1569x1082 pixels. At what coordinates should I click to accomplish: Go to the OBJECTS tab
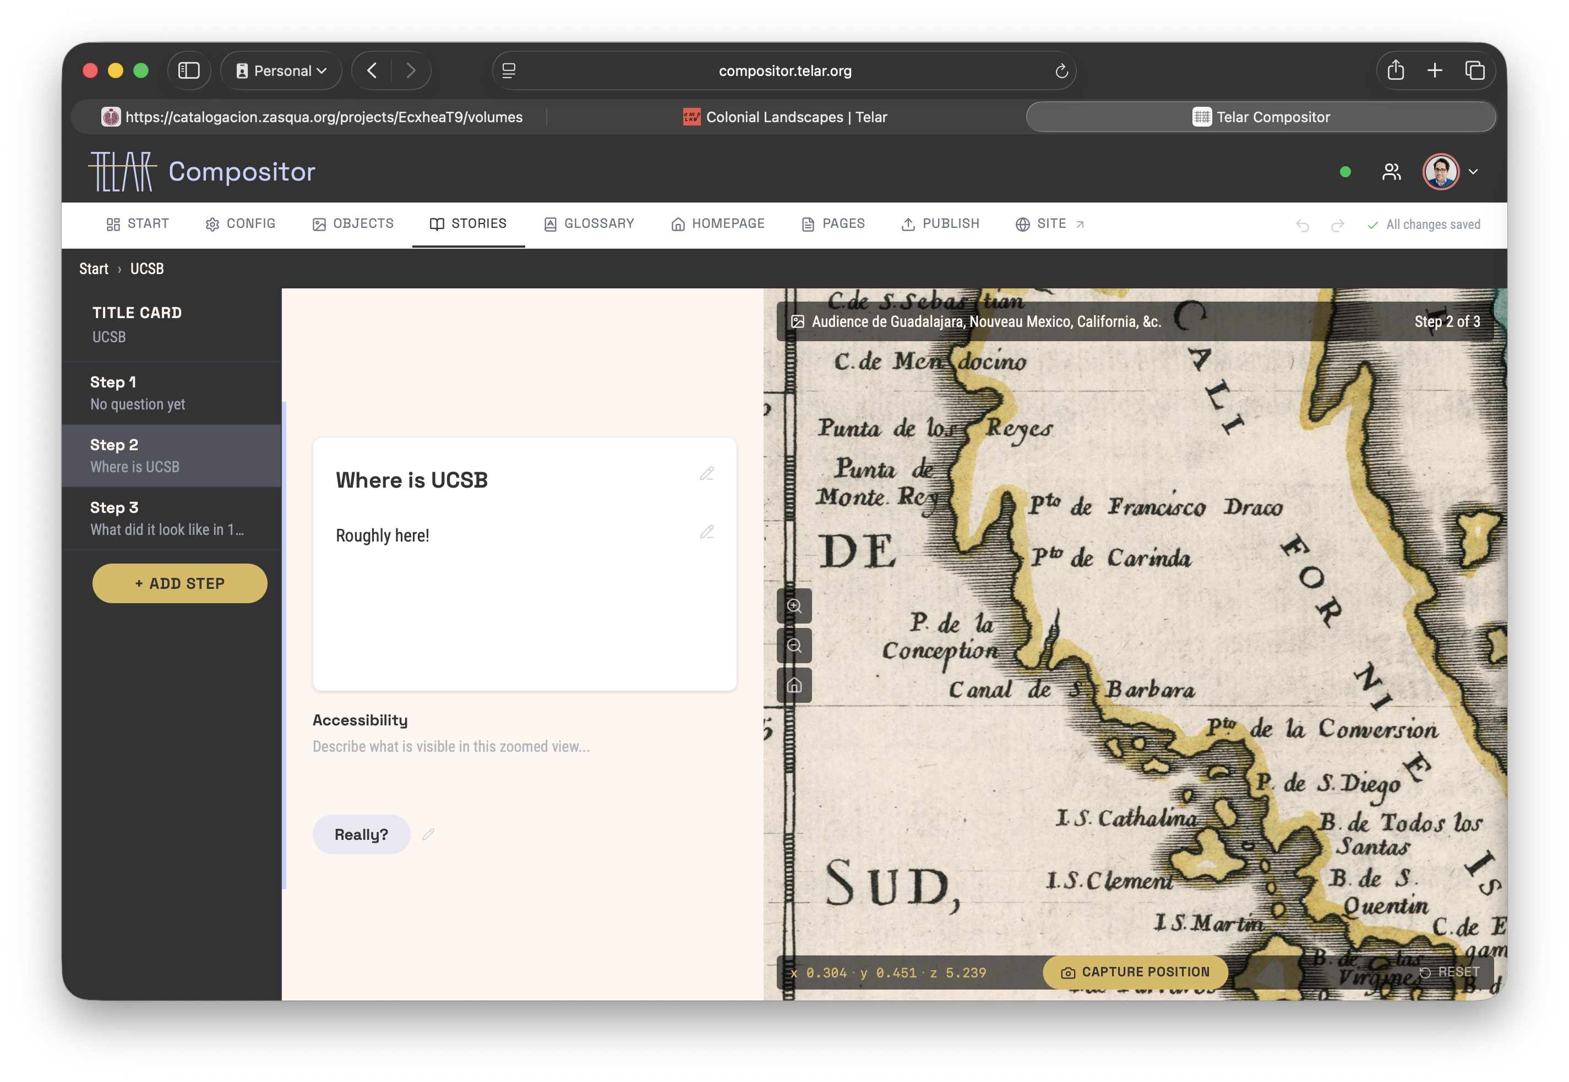pyautogui.click(x=352, y=224)
